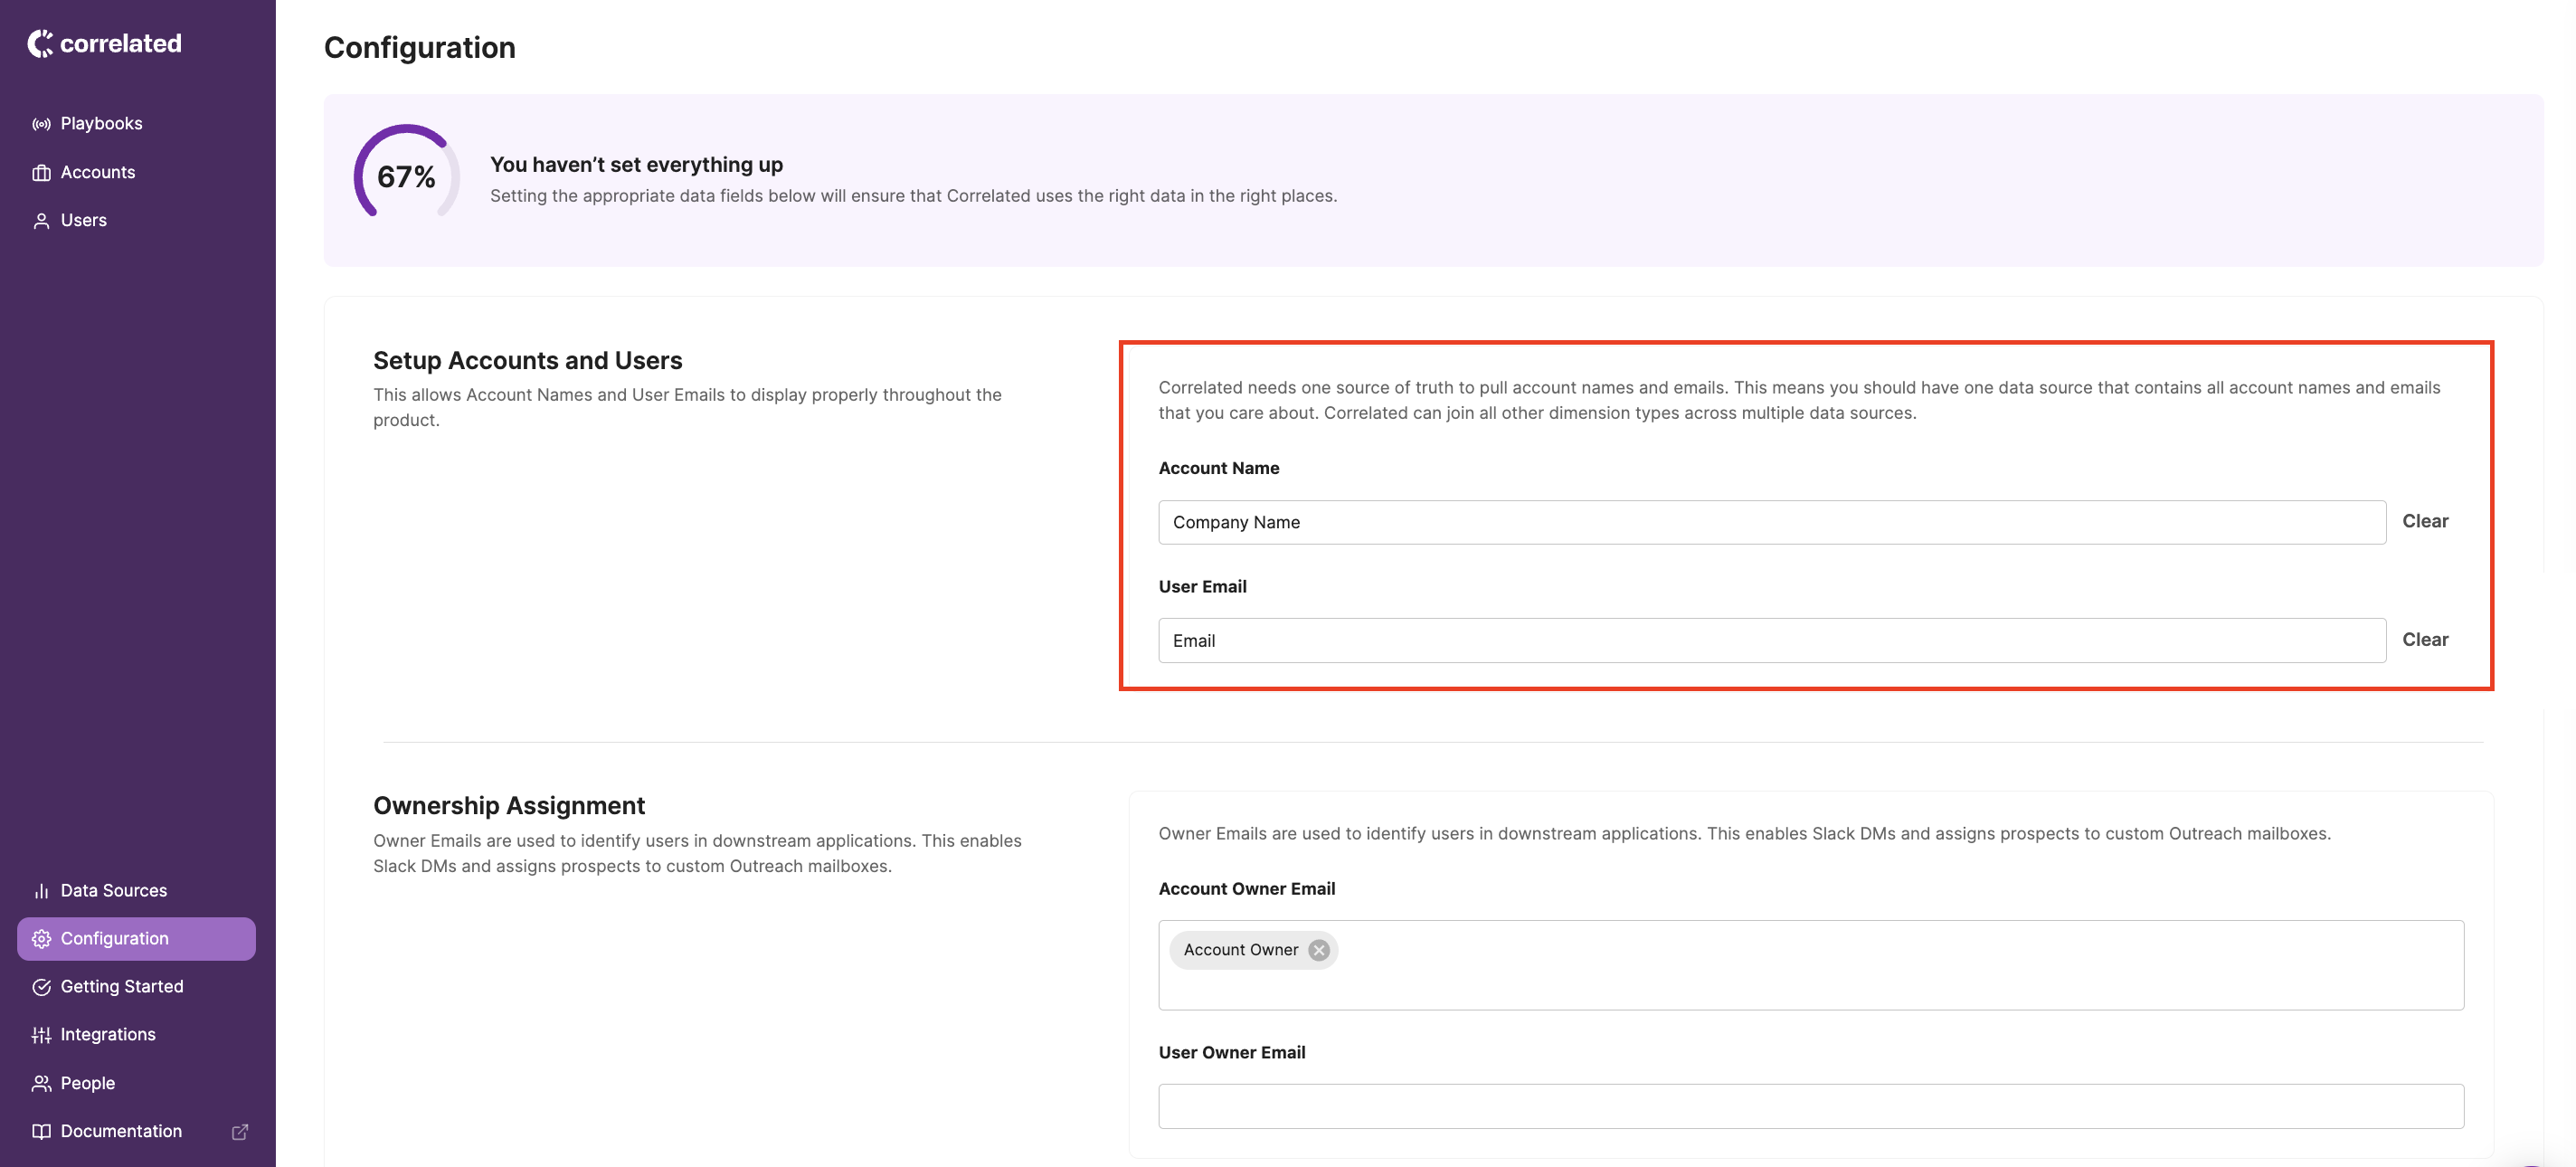The height and width of the screenshot is (1167, 2576).
Task: Click the Data Sources bar chart icon
Action: pos(41,891)
